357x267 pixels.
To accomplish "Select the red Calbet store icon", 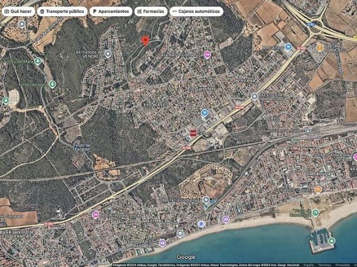I will [193, 133].
